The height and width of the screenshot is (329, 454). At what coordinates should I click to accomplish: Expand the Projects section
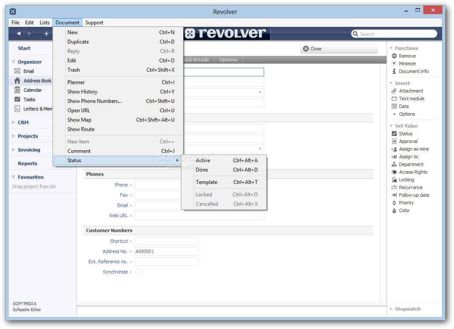(14, 136)
